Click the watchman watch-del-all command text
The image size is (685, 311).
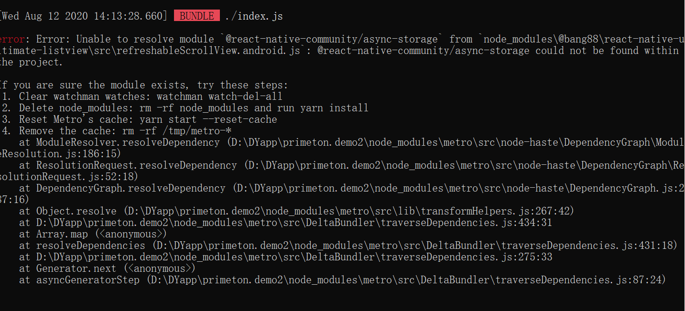point(219,97)
